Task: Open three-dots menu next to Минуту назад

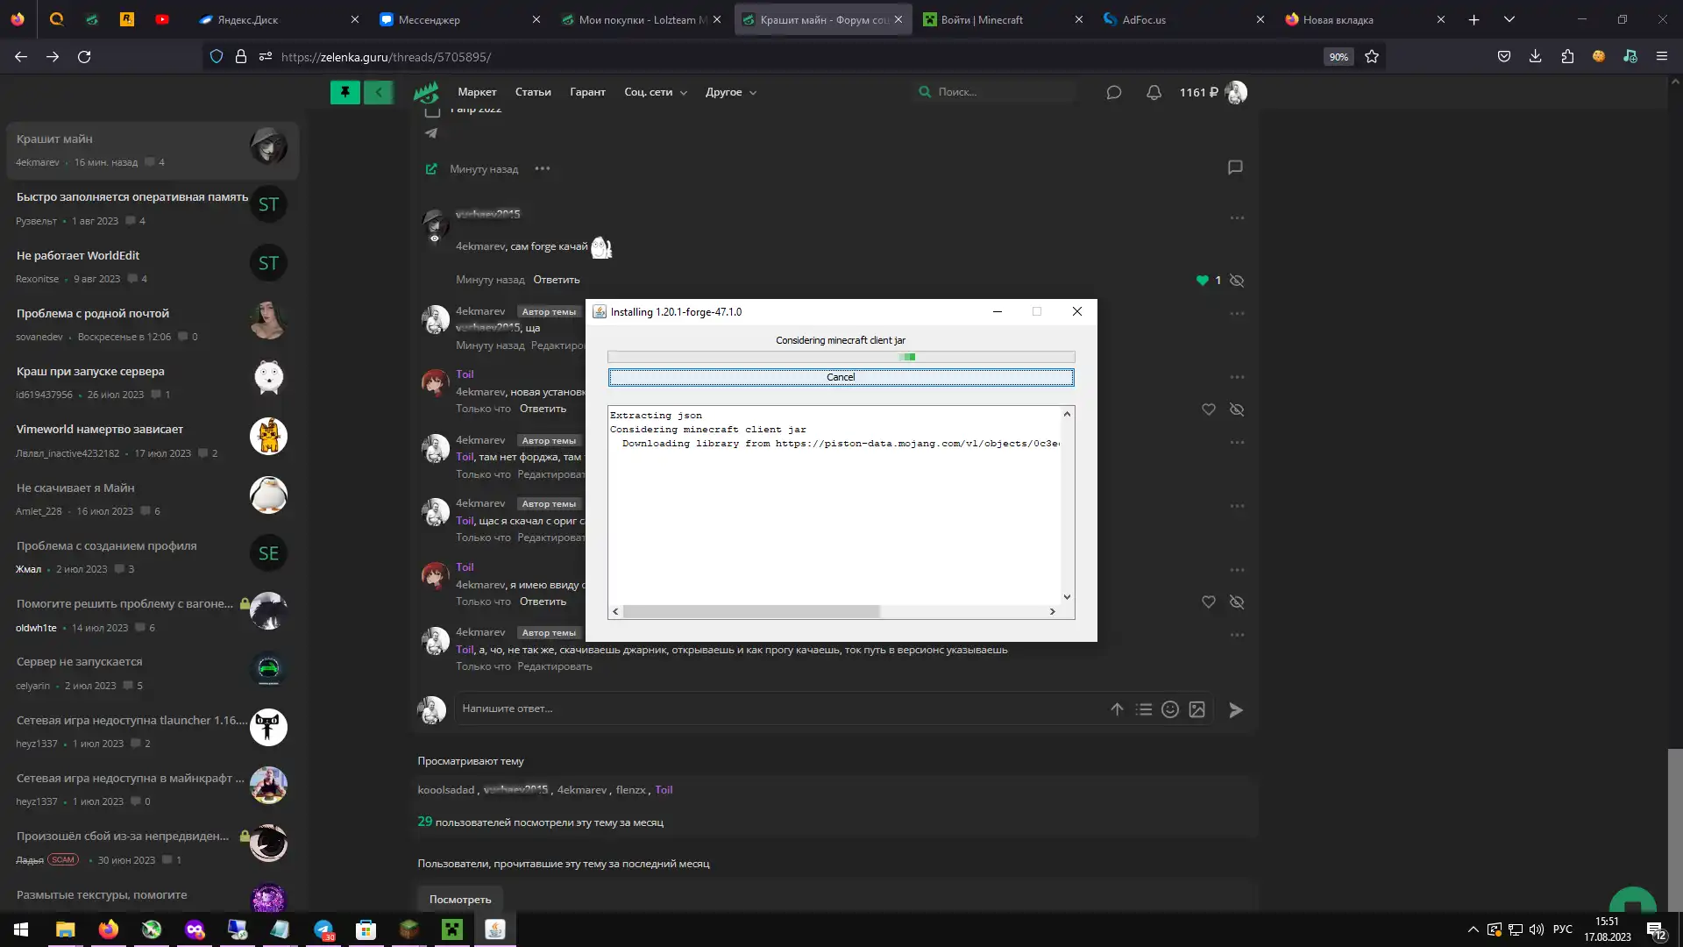Action: pos(543,168)
